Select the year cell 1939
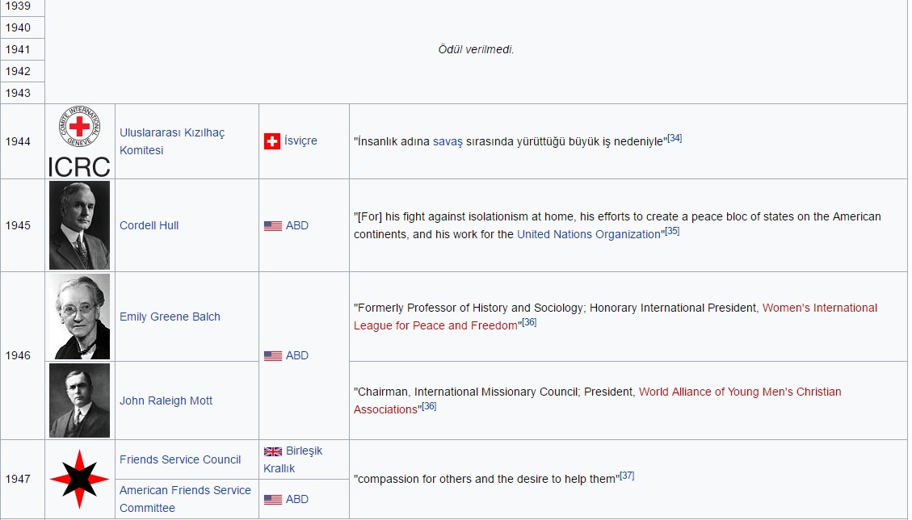Image resolution: width=912 pixels, height=520 pixels. pyautogui.click(x=22, y=7)
